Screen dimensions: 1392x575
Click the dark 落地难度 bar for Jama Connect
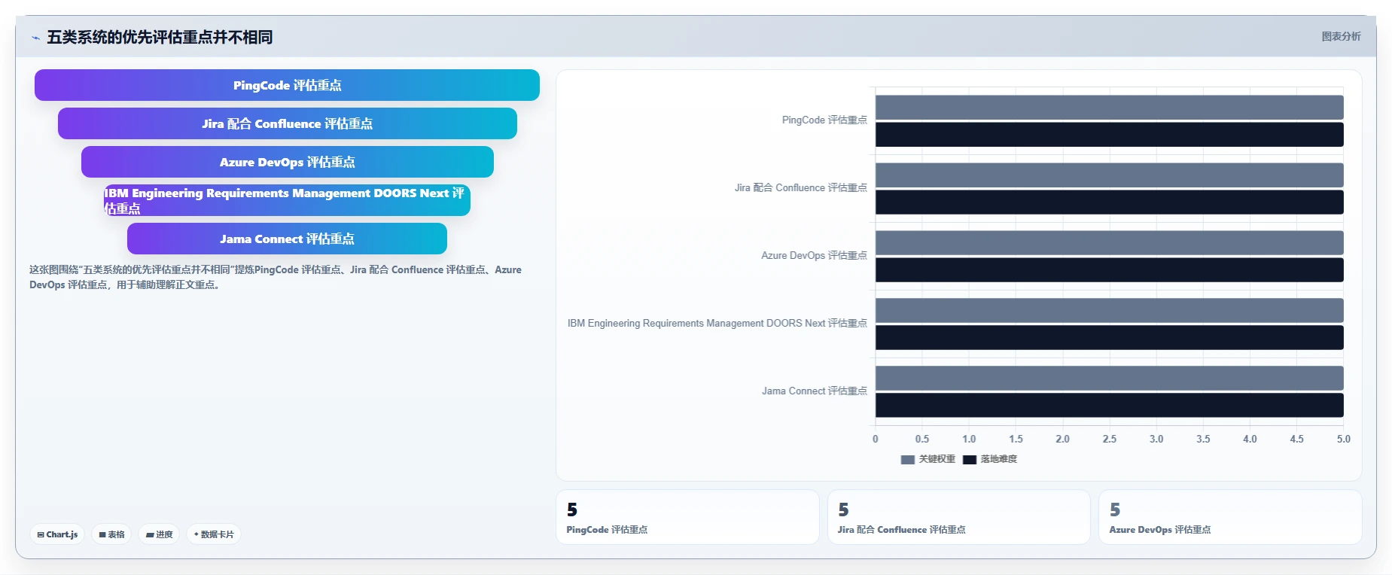(1109, 406)
